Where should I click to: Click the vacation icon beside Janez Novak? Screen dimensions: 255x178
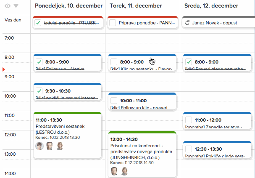tap(187, 23)
